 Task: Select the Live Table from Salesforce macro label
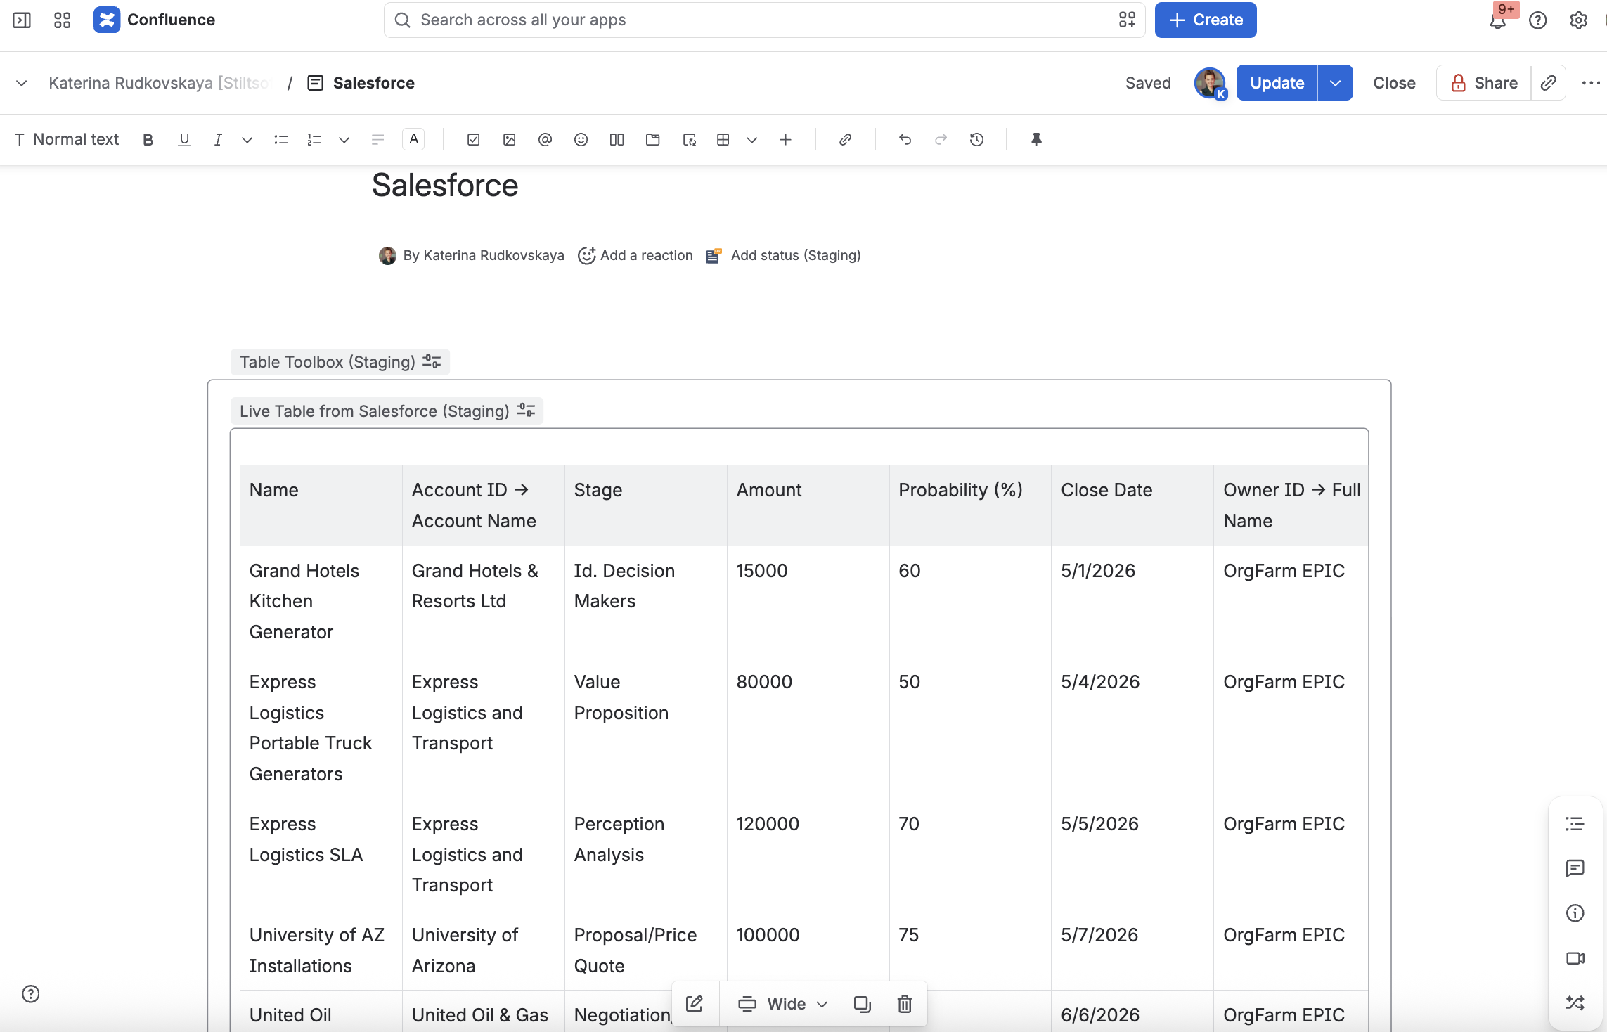point(386,411)
